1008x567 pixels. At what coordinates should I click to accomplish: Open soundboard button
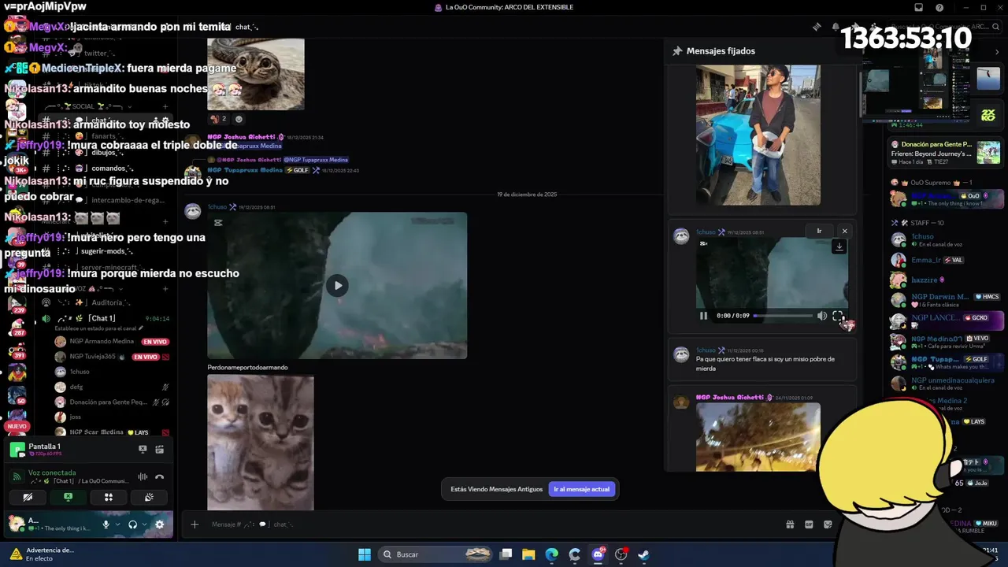149,497
